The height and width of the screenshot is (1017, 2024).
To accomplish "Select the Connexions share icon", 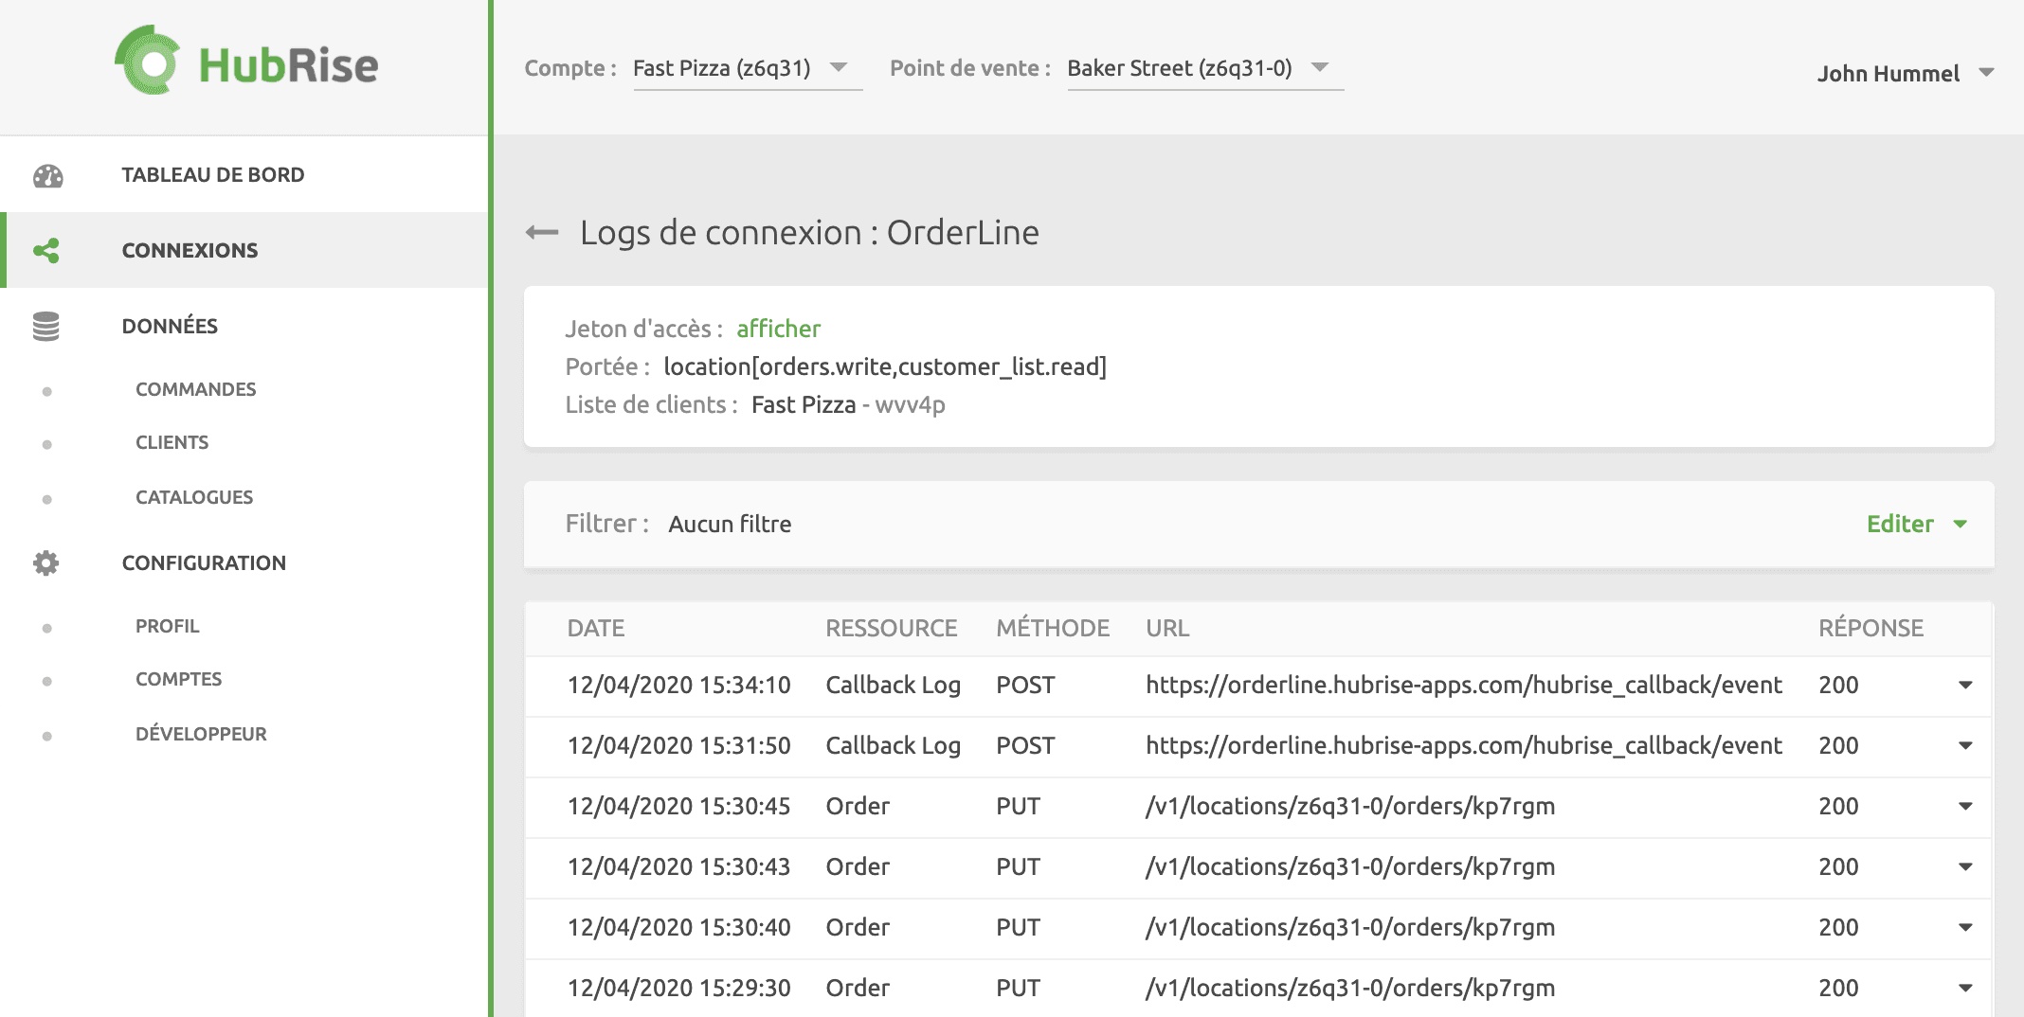I will tap(46, 250).
